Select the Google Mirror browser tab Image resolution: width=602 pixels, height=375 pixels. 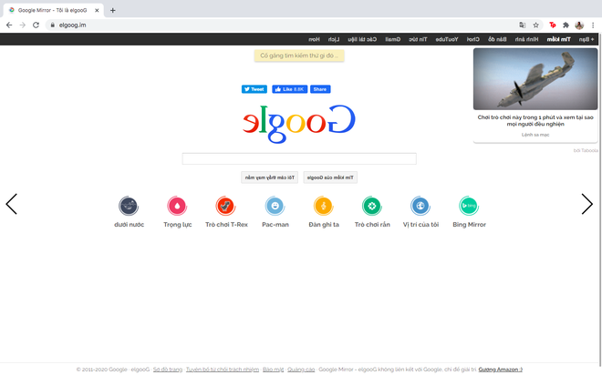[54, 10]
